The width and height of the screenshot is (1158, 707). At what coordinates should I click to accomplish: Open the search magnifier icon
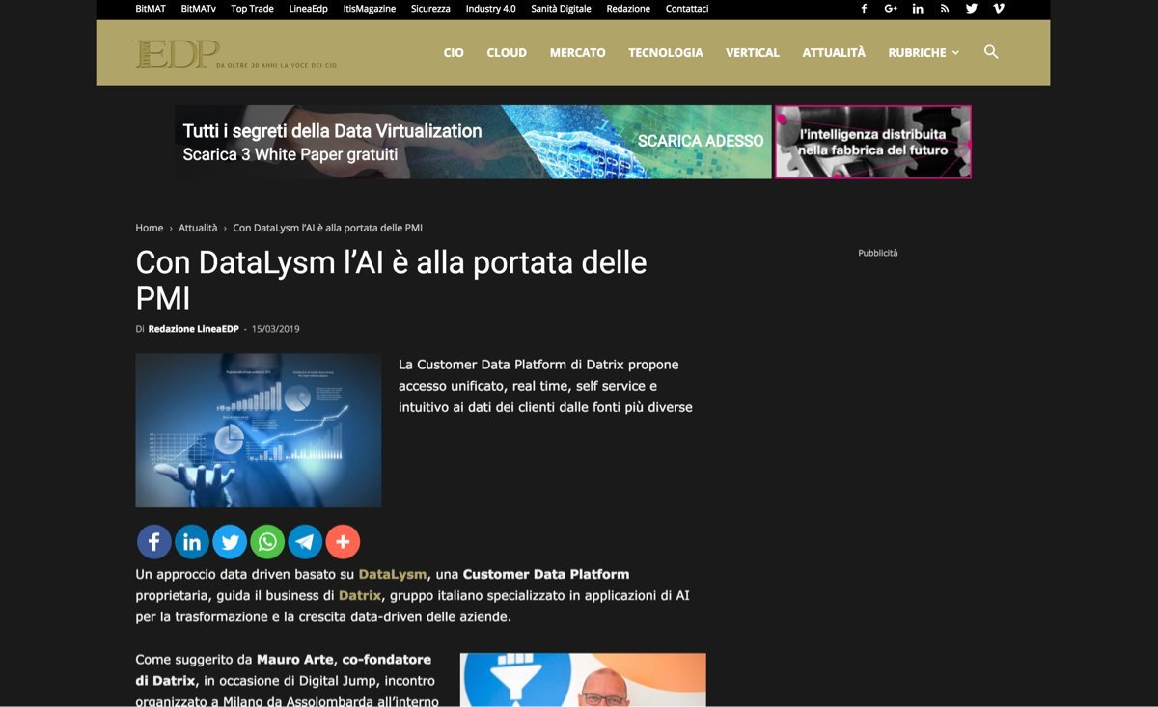(x=991, y=52)
